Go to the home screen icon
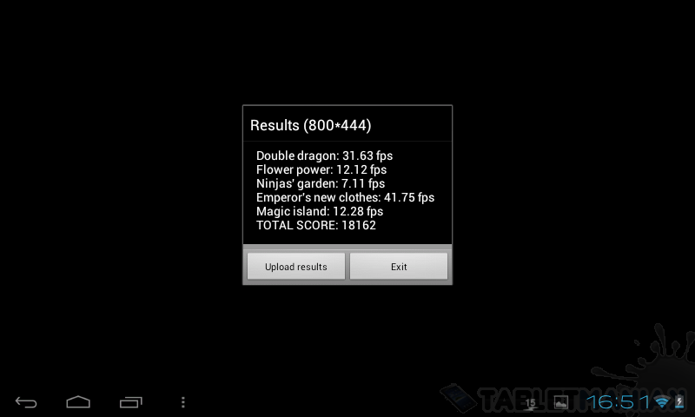 (x=78, y=401)
